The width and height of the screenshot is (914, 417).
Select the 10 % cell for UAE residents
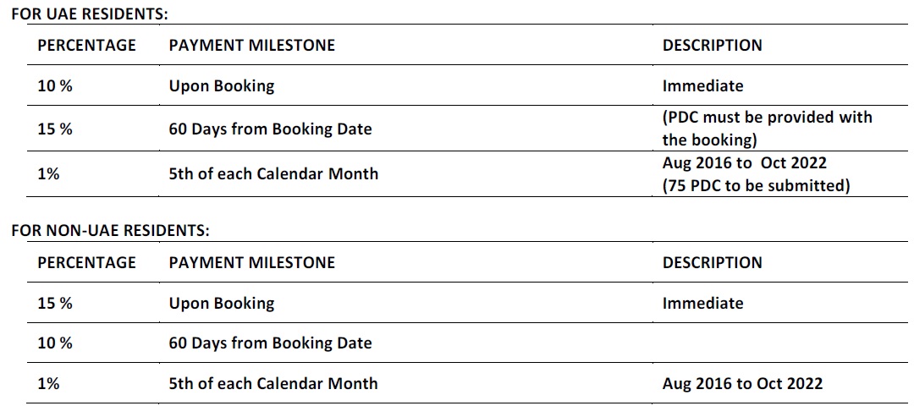[55, 86]
